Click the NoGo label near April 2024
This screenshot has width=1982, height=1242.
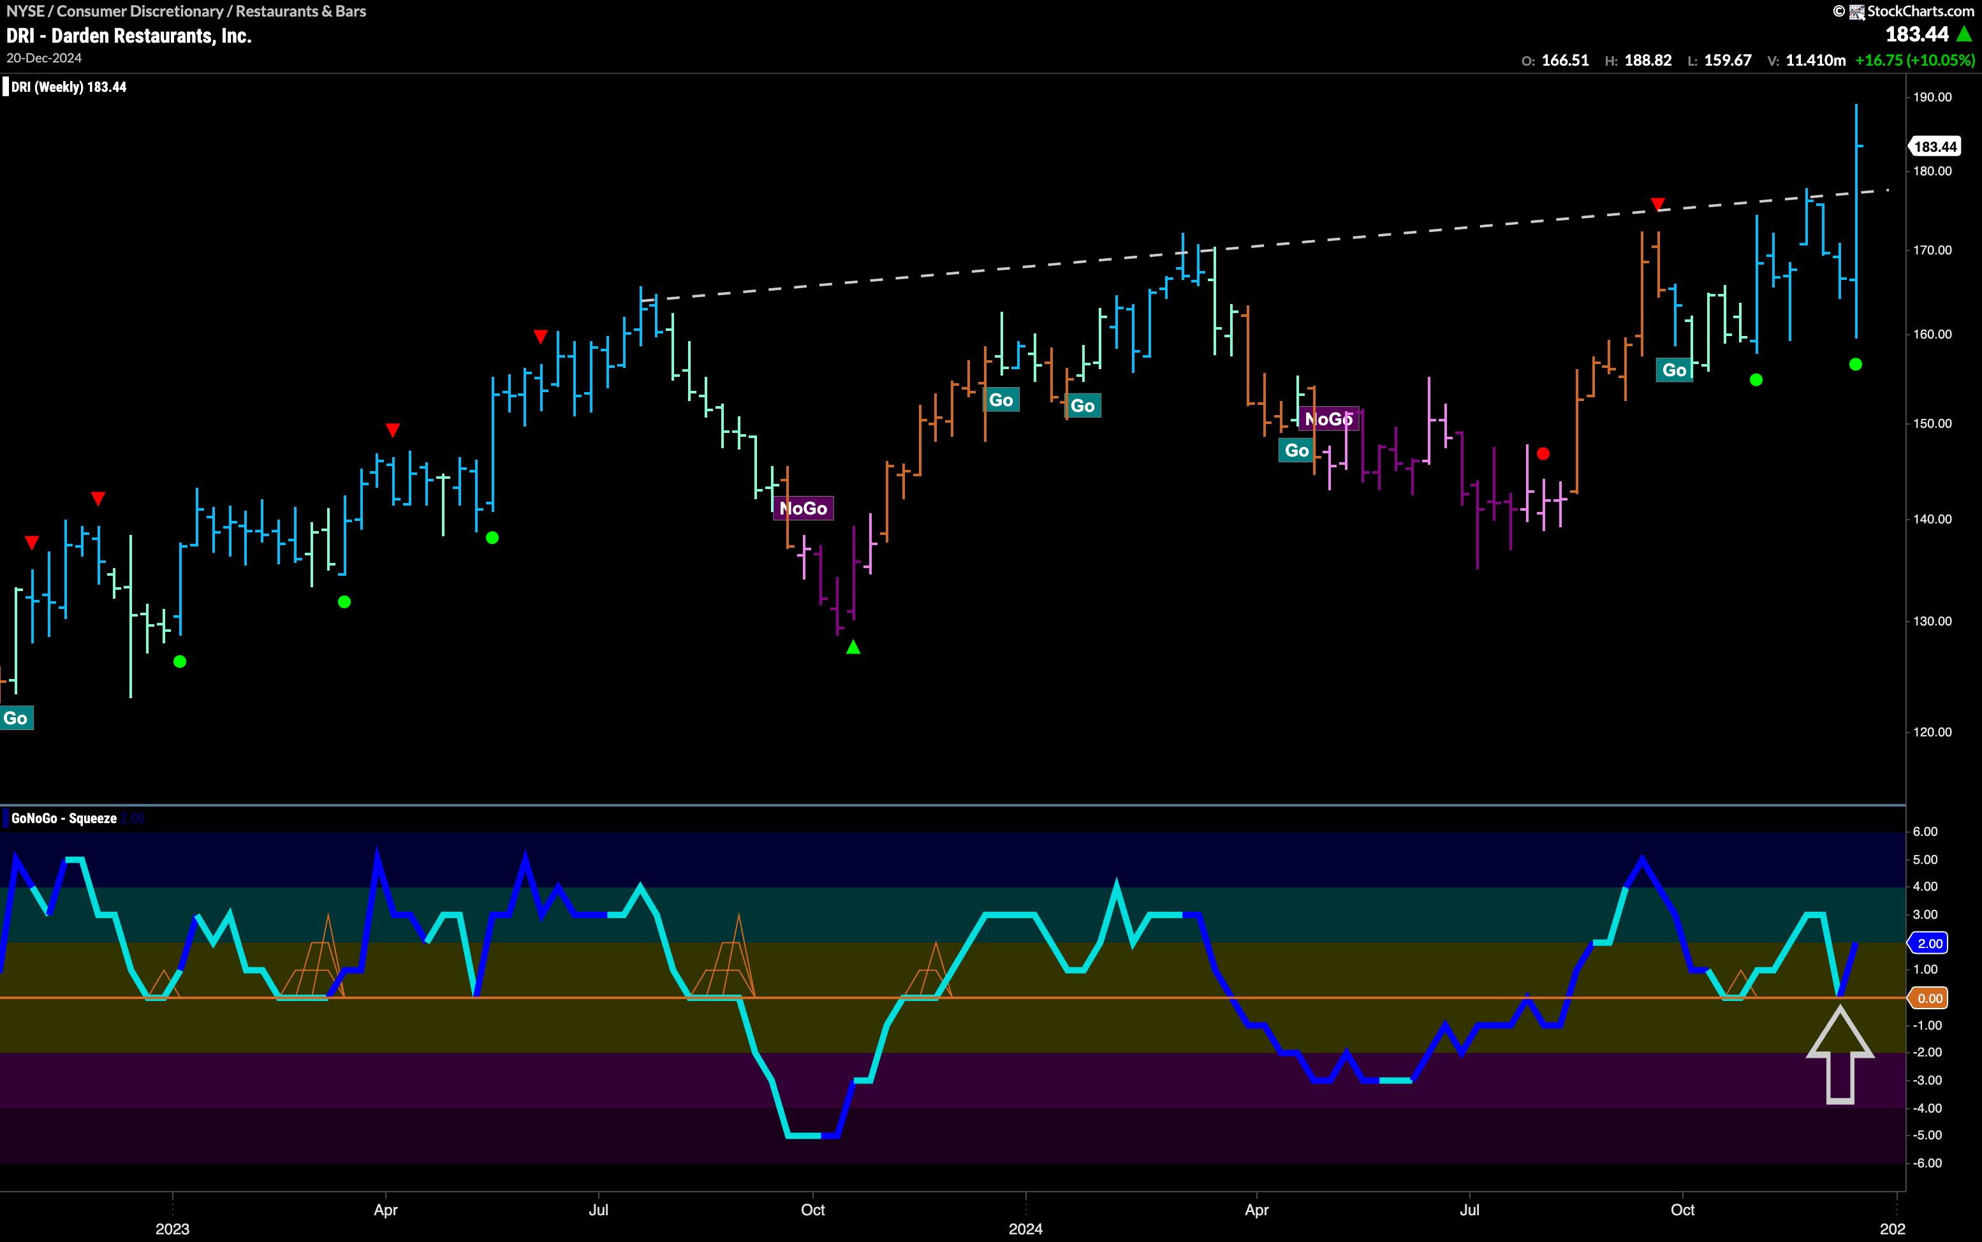pyautogui.click(x=1329, y=419)
